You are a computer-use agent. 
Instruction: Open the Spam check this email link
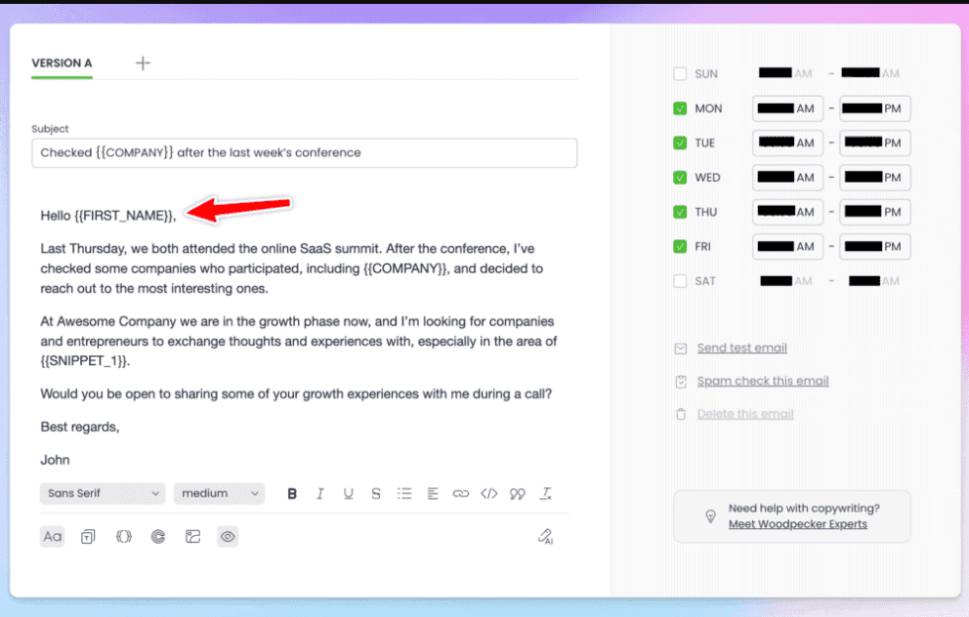click(763, 381)
